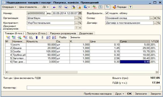Clear Документ розрахунків with X icon
Viewport: 163px width, 97px height.
[80, 28]
